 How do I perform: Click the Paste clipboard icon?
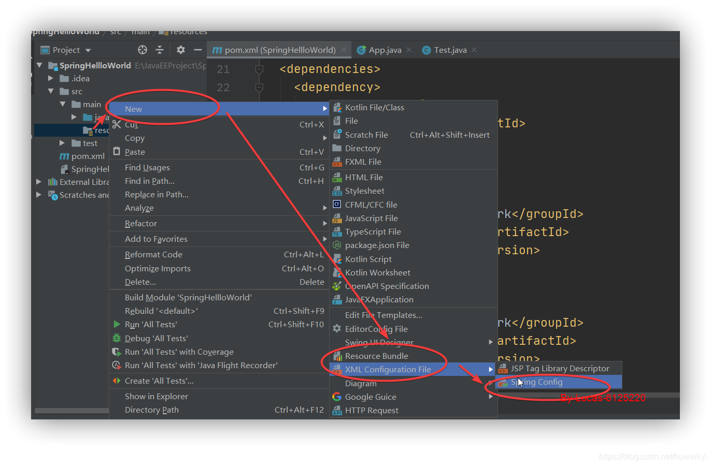click(x=117, y=152)
